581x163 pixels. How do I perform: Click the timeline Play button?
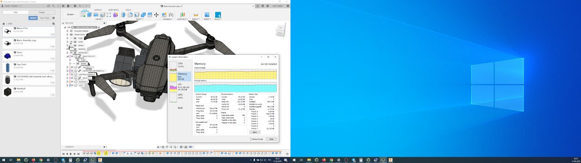(x=71, y=154)
